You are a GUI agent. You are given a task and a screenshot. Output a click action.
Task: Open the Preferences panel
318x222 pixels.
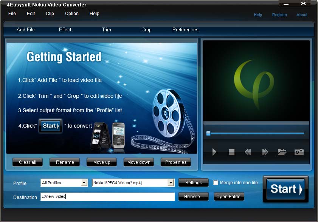(x=185, y=29)
